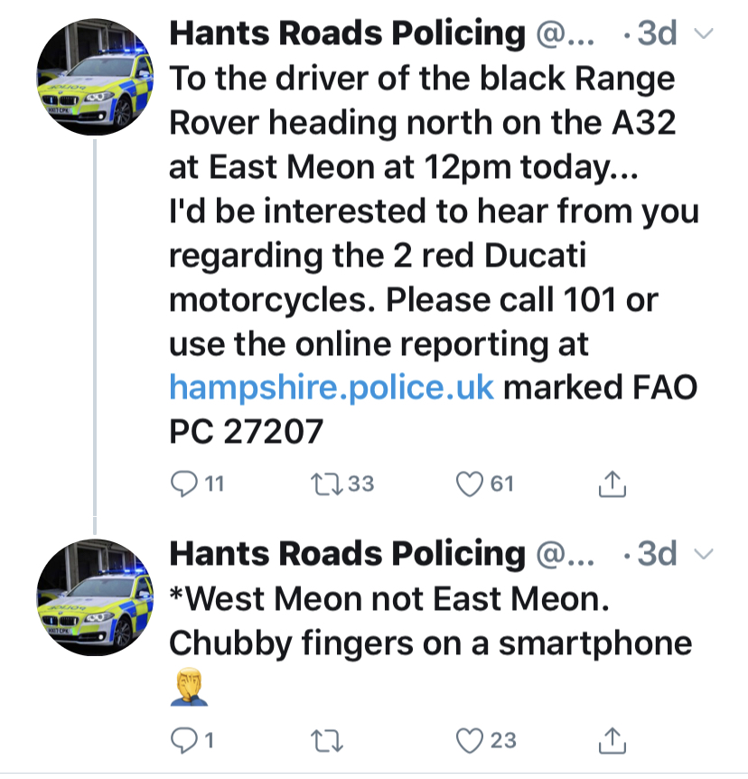Viewport: 748px width, 779px height.
Task: Open first Hants Roads Policing profile picture
Action: pyautogui.click(x=95, y=77)
